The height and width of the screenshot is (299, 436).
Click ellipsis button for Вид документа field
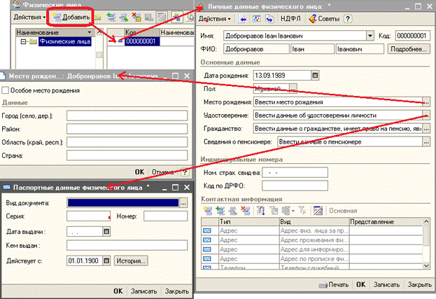(183, 202)
